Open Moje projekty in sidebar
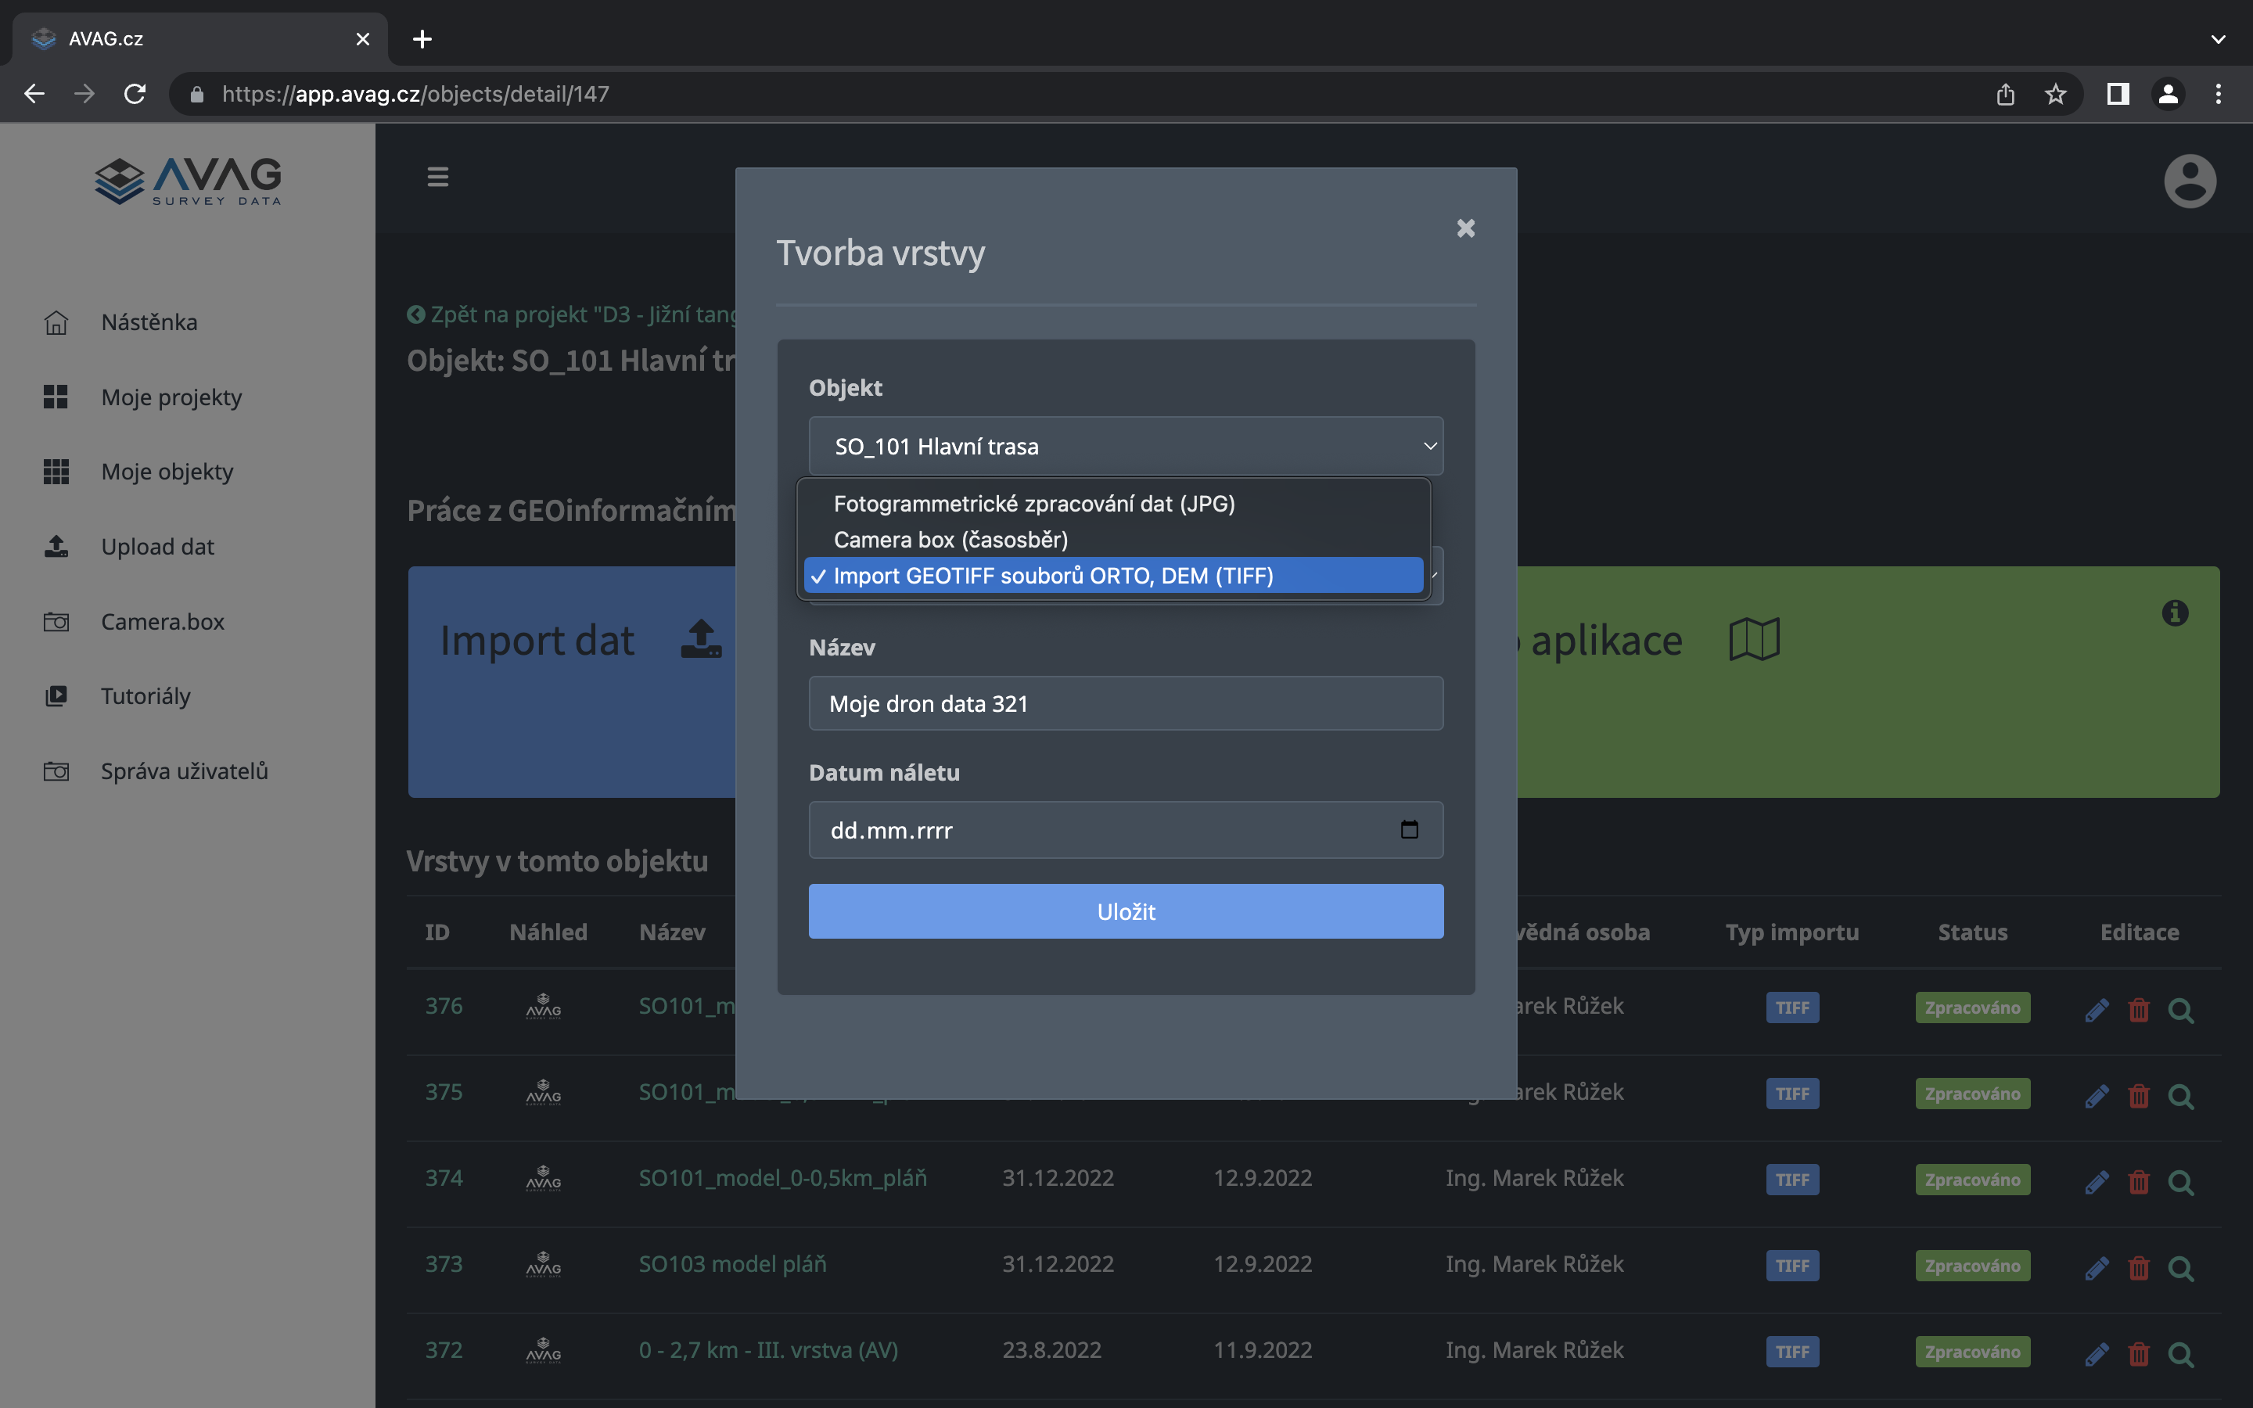 pos(171,397)
